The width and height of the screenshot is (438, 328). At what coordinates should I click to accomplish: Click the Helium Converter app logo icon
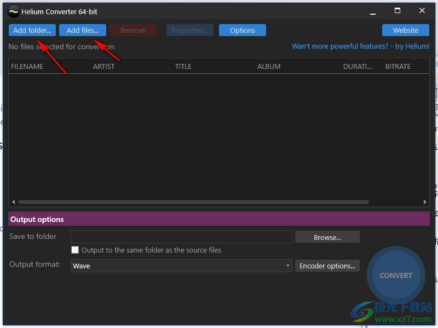pos(13,11)
